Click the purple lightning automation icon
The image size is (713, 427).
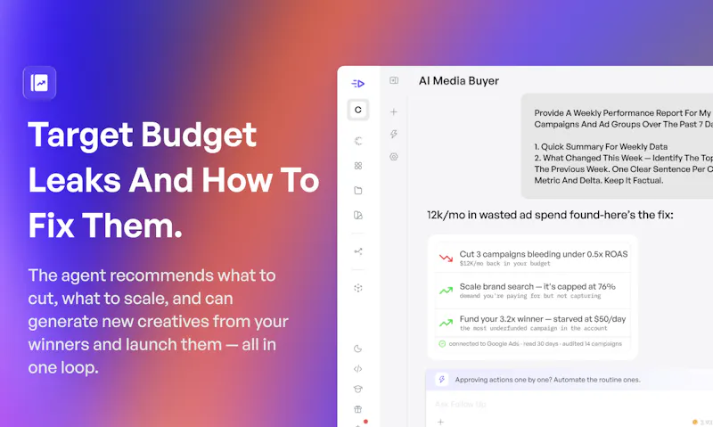tap(441, 379)
